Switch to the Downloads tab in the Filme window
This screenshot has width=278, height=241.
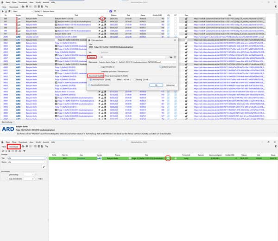click(13, 7)
